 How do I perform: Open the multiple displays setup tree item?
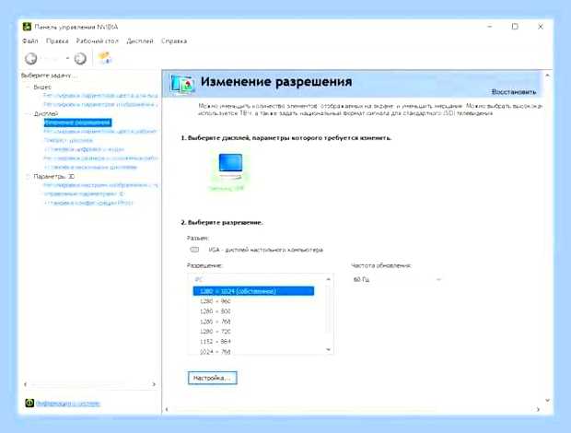click(x=90, y=167)
